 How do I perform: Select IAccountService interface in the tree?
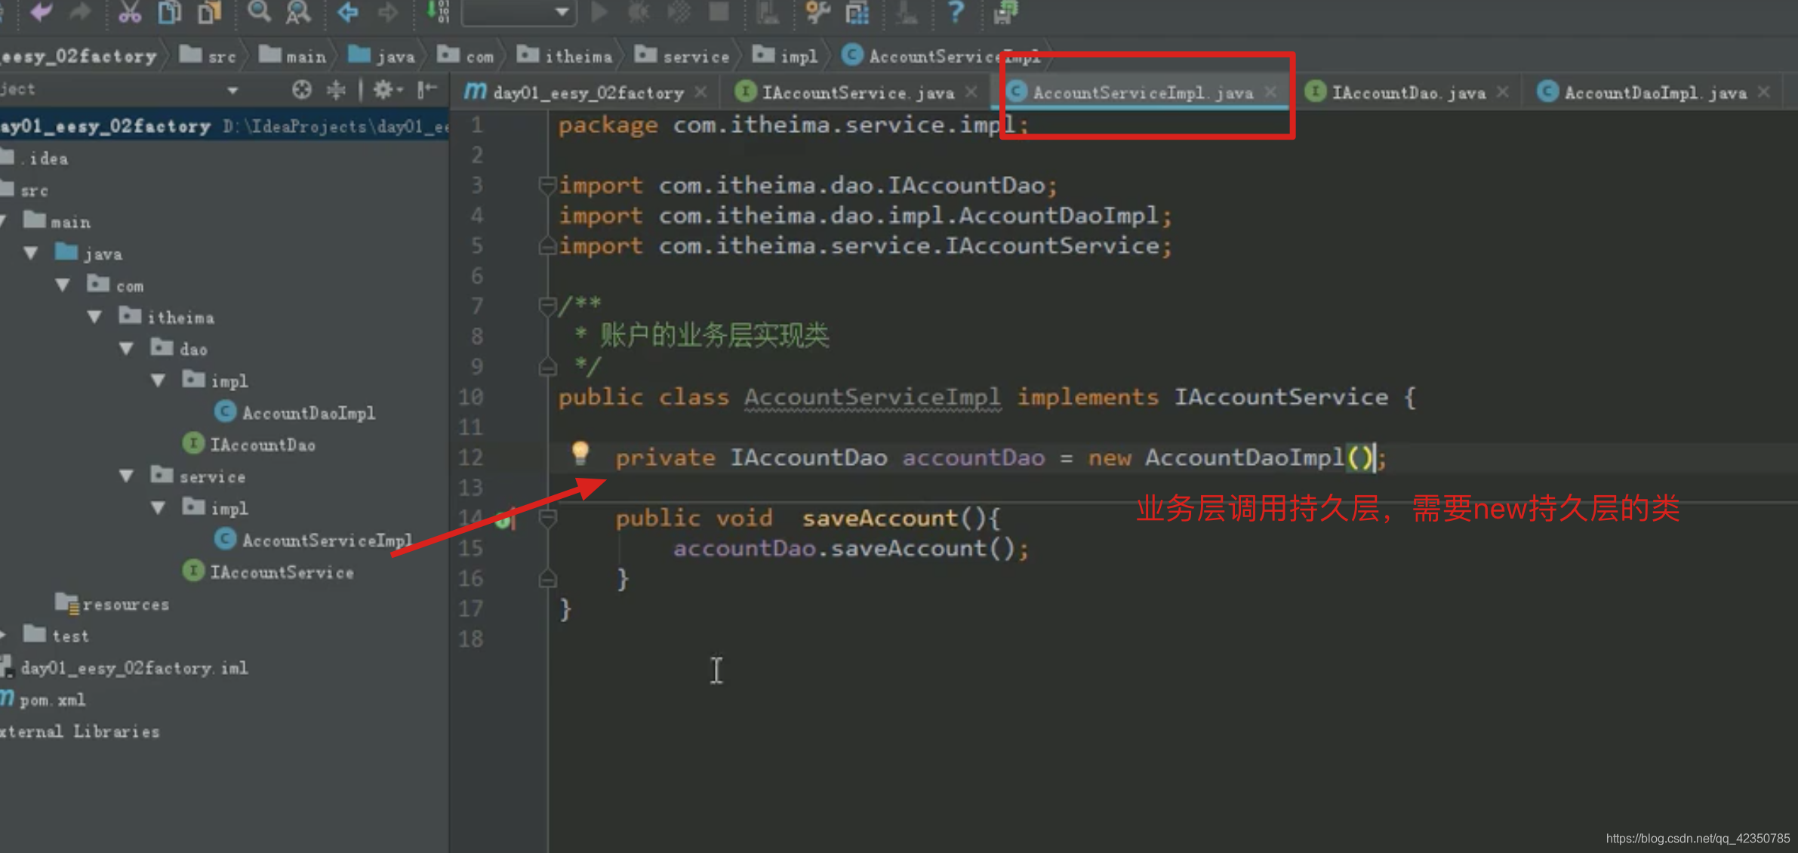click(268, 571)
